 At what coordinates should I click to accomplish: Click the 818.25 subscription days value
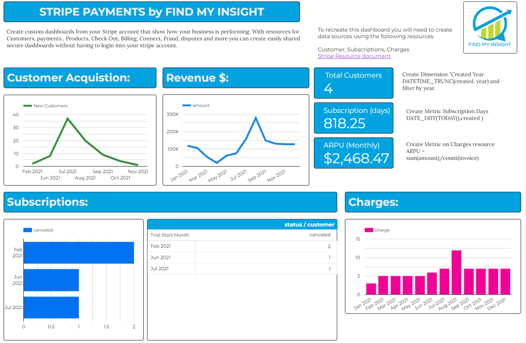point(344,123)
